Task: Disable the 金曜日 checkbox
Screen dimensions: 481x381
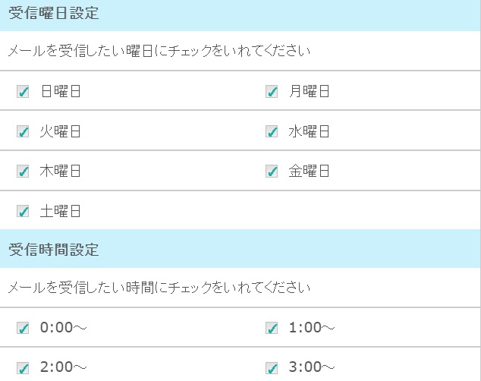Action: [272, 171]
